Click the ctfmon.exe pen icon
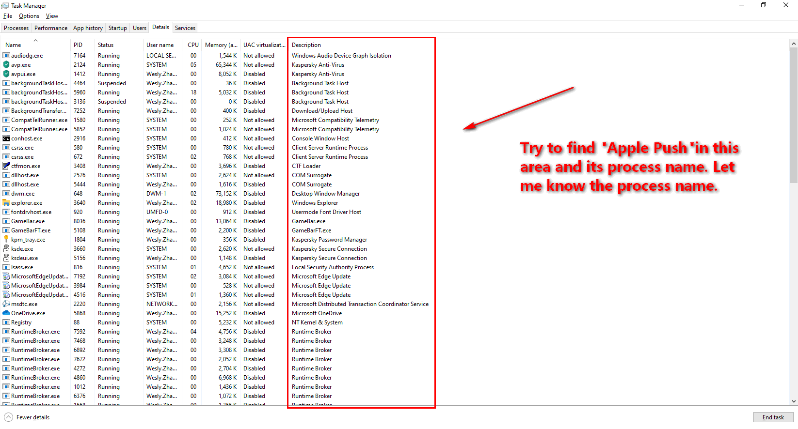Screen dimensions: 798x429 coord(6,166)
